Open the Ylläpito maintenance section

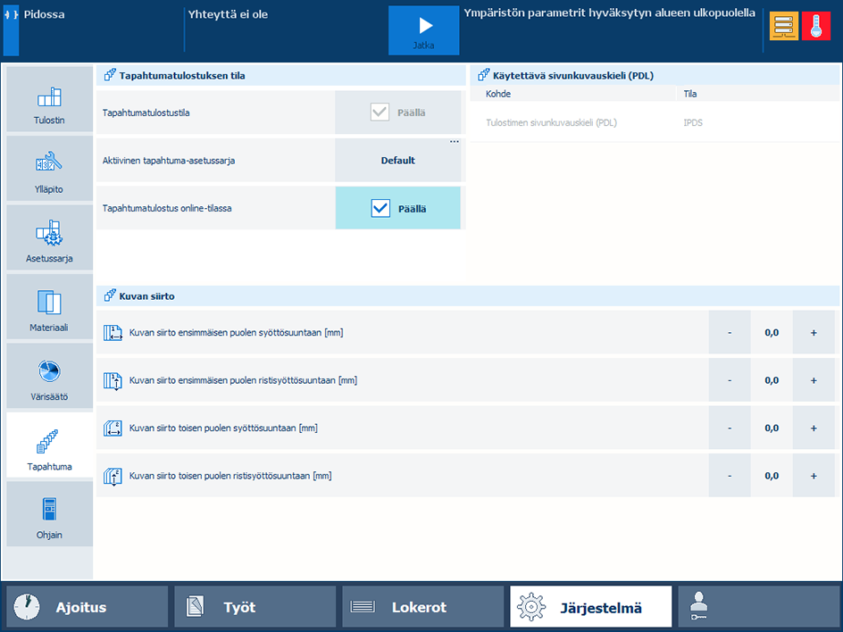(x=50, y=169)
